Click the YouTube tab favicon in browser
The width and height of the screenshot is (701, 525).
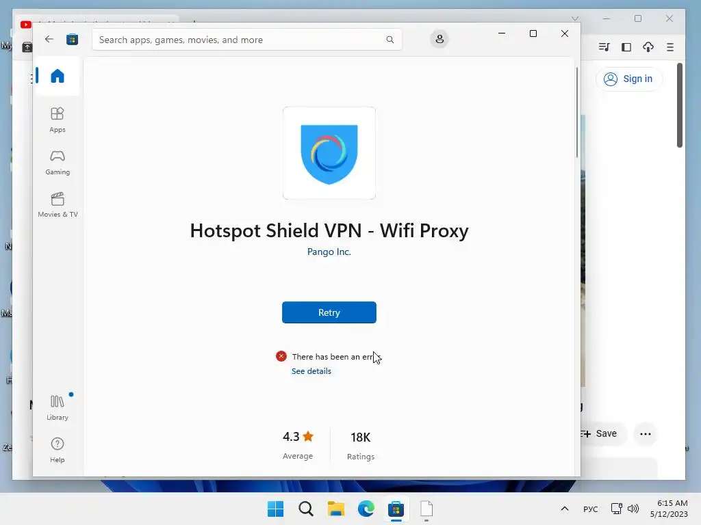[26, 25]
